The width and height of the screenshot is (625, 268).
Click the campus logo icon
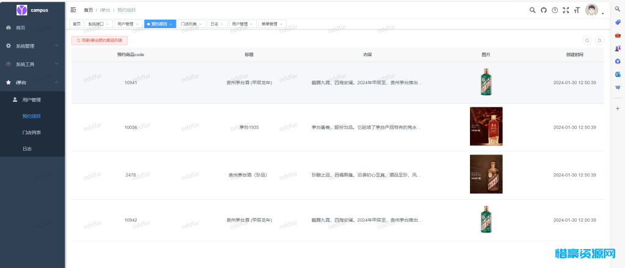pos(21,10)
